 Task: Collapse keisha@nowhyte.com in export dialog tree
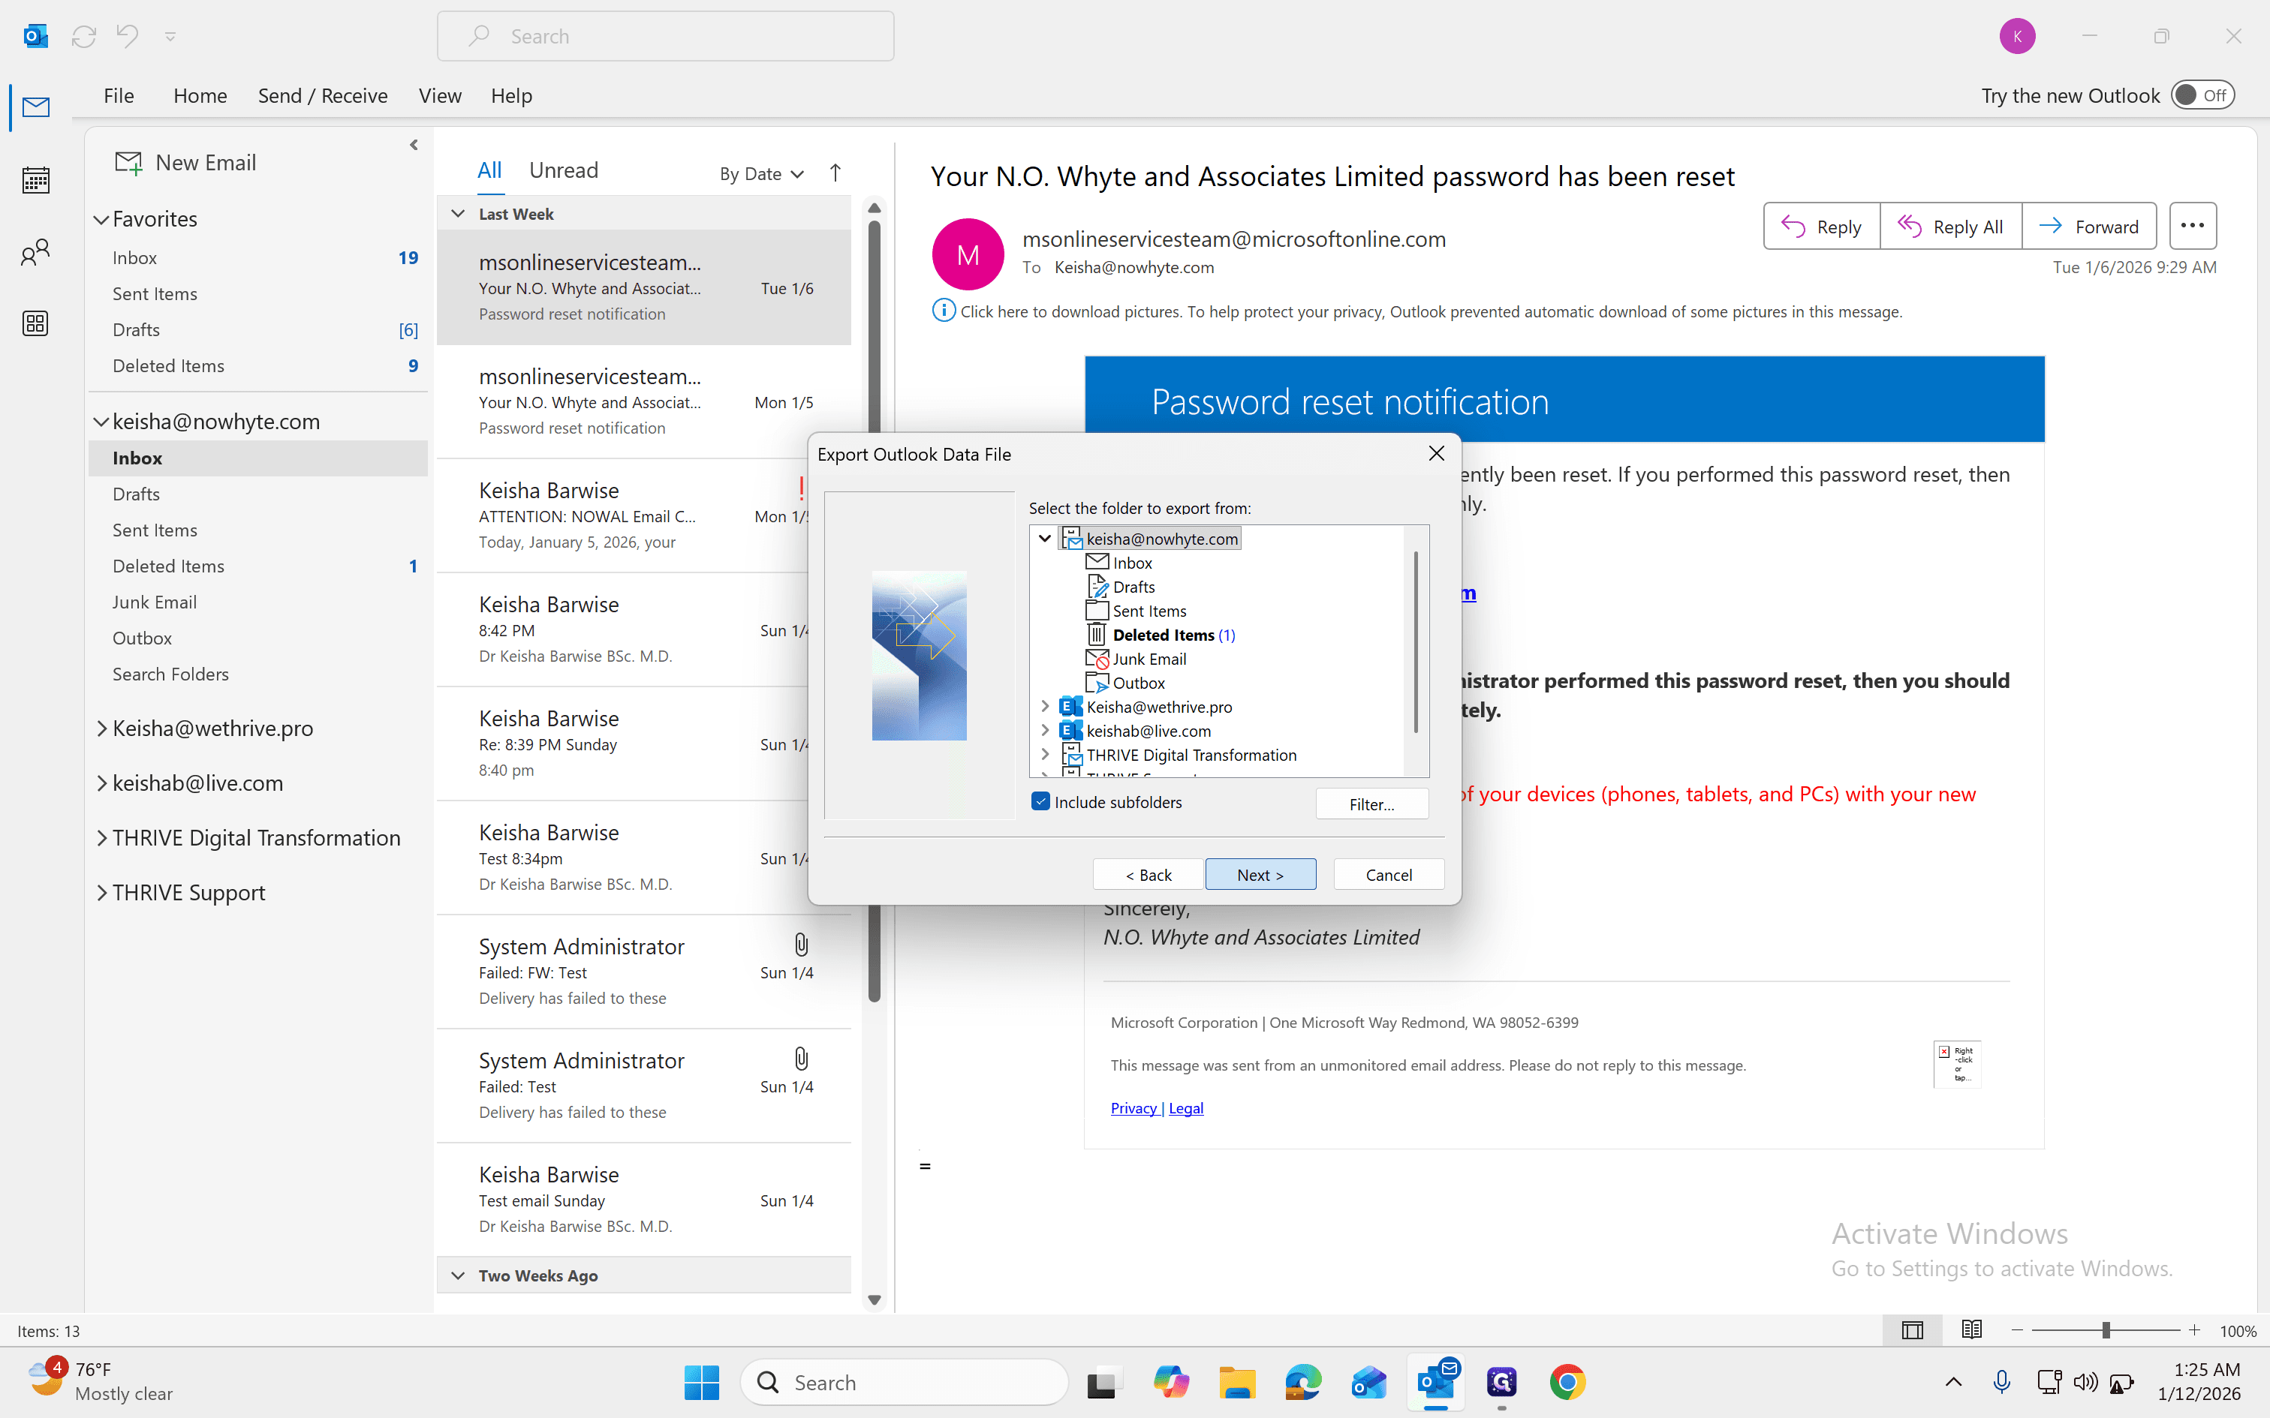tap(1045, 539)
